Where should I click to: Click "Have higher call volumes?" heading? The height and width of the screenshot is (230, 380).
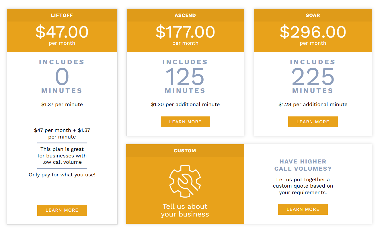303,165
